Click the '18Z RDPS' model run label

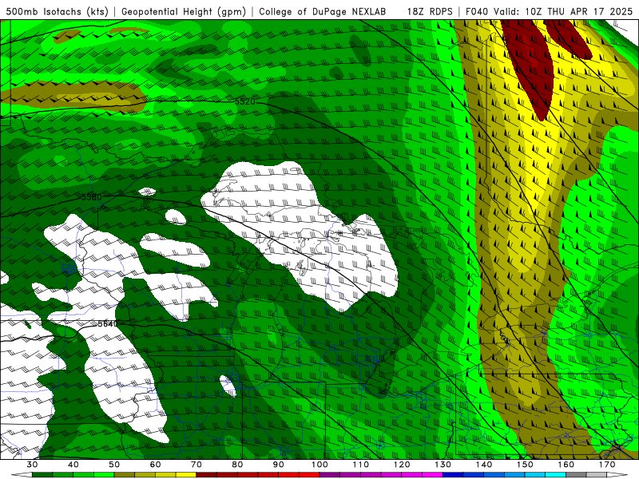(430, 12)
